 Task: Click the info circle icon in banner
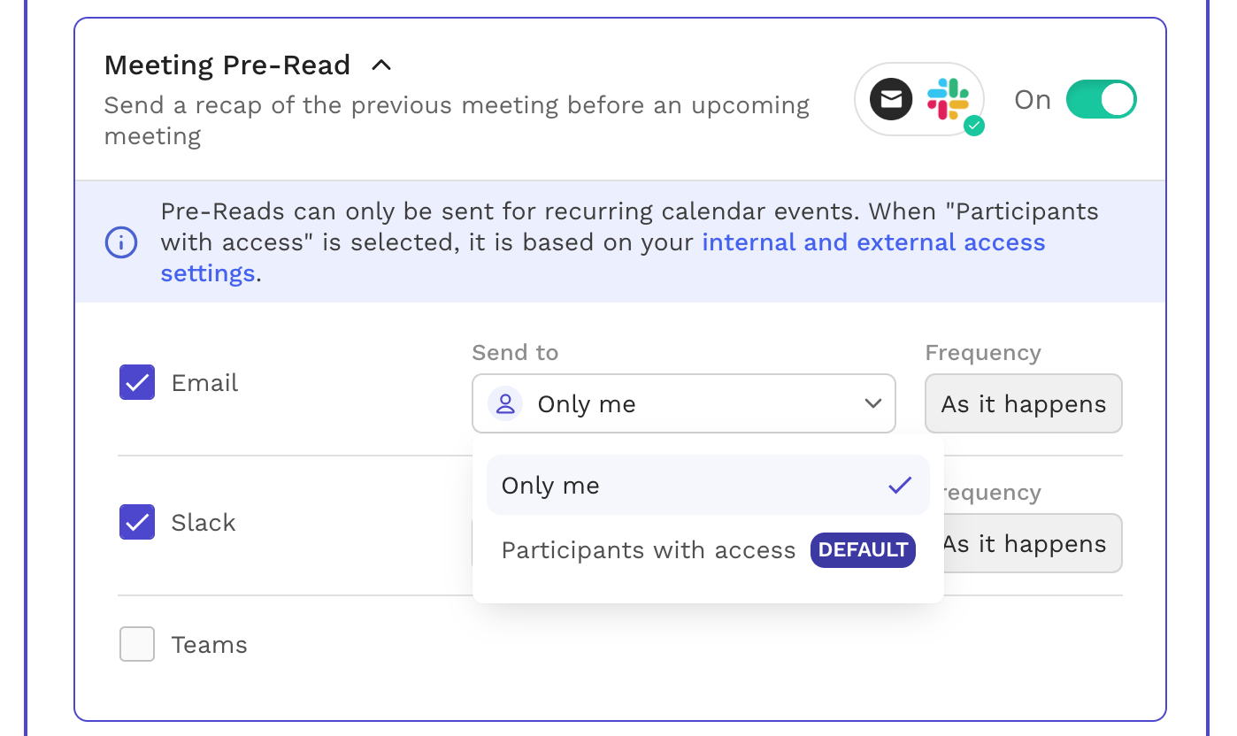(121, 242)
